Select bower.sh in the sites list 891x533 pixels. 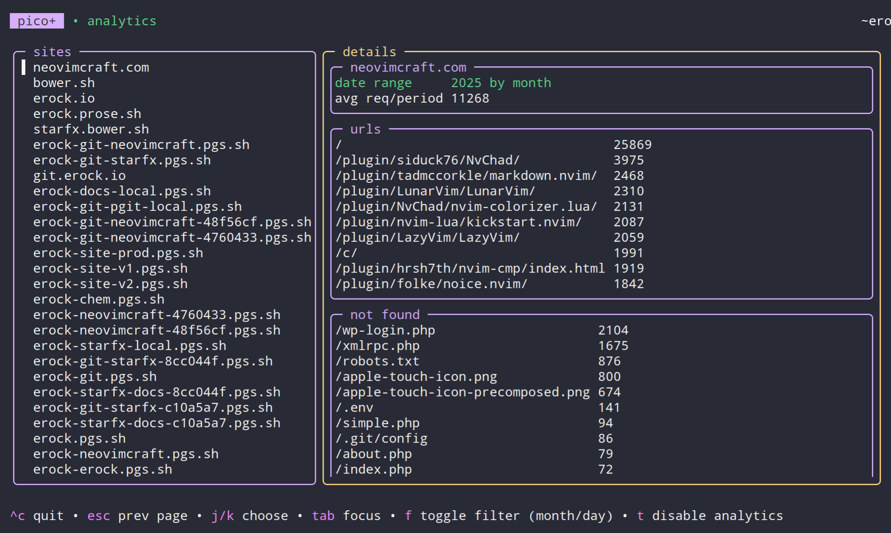click(x=64, y=83)
